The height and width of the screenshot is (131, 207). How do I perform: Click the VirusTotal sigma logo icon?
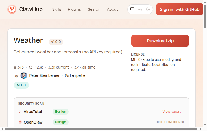click(x=20, y=112)
